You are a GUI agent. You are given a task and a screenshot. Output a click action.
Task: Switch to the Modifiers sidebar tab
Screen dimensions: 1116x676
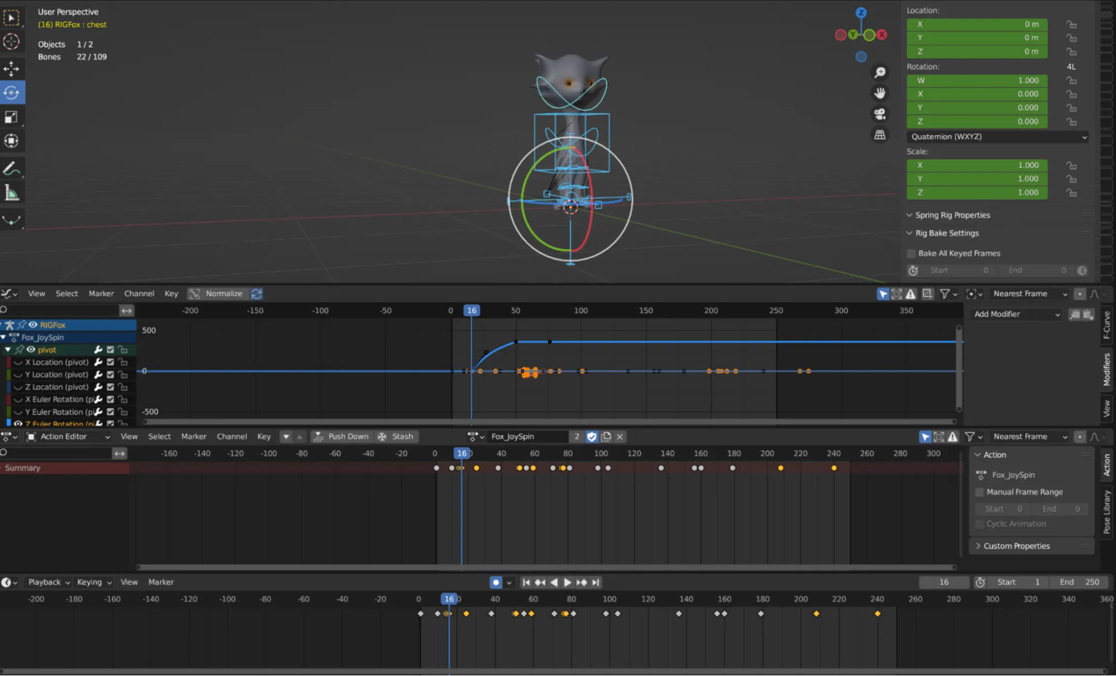pos(1107,370)
